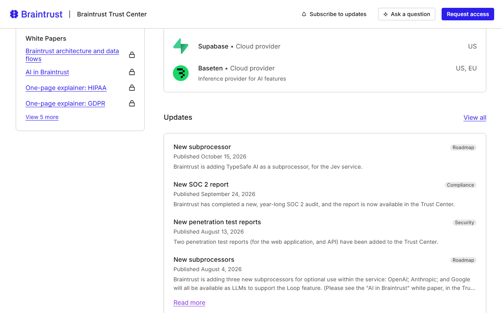Screen dimensions: 502x313
Task: Click the Baseten green circle logo
Action: tap(181, 73)
